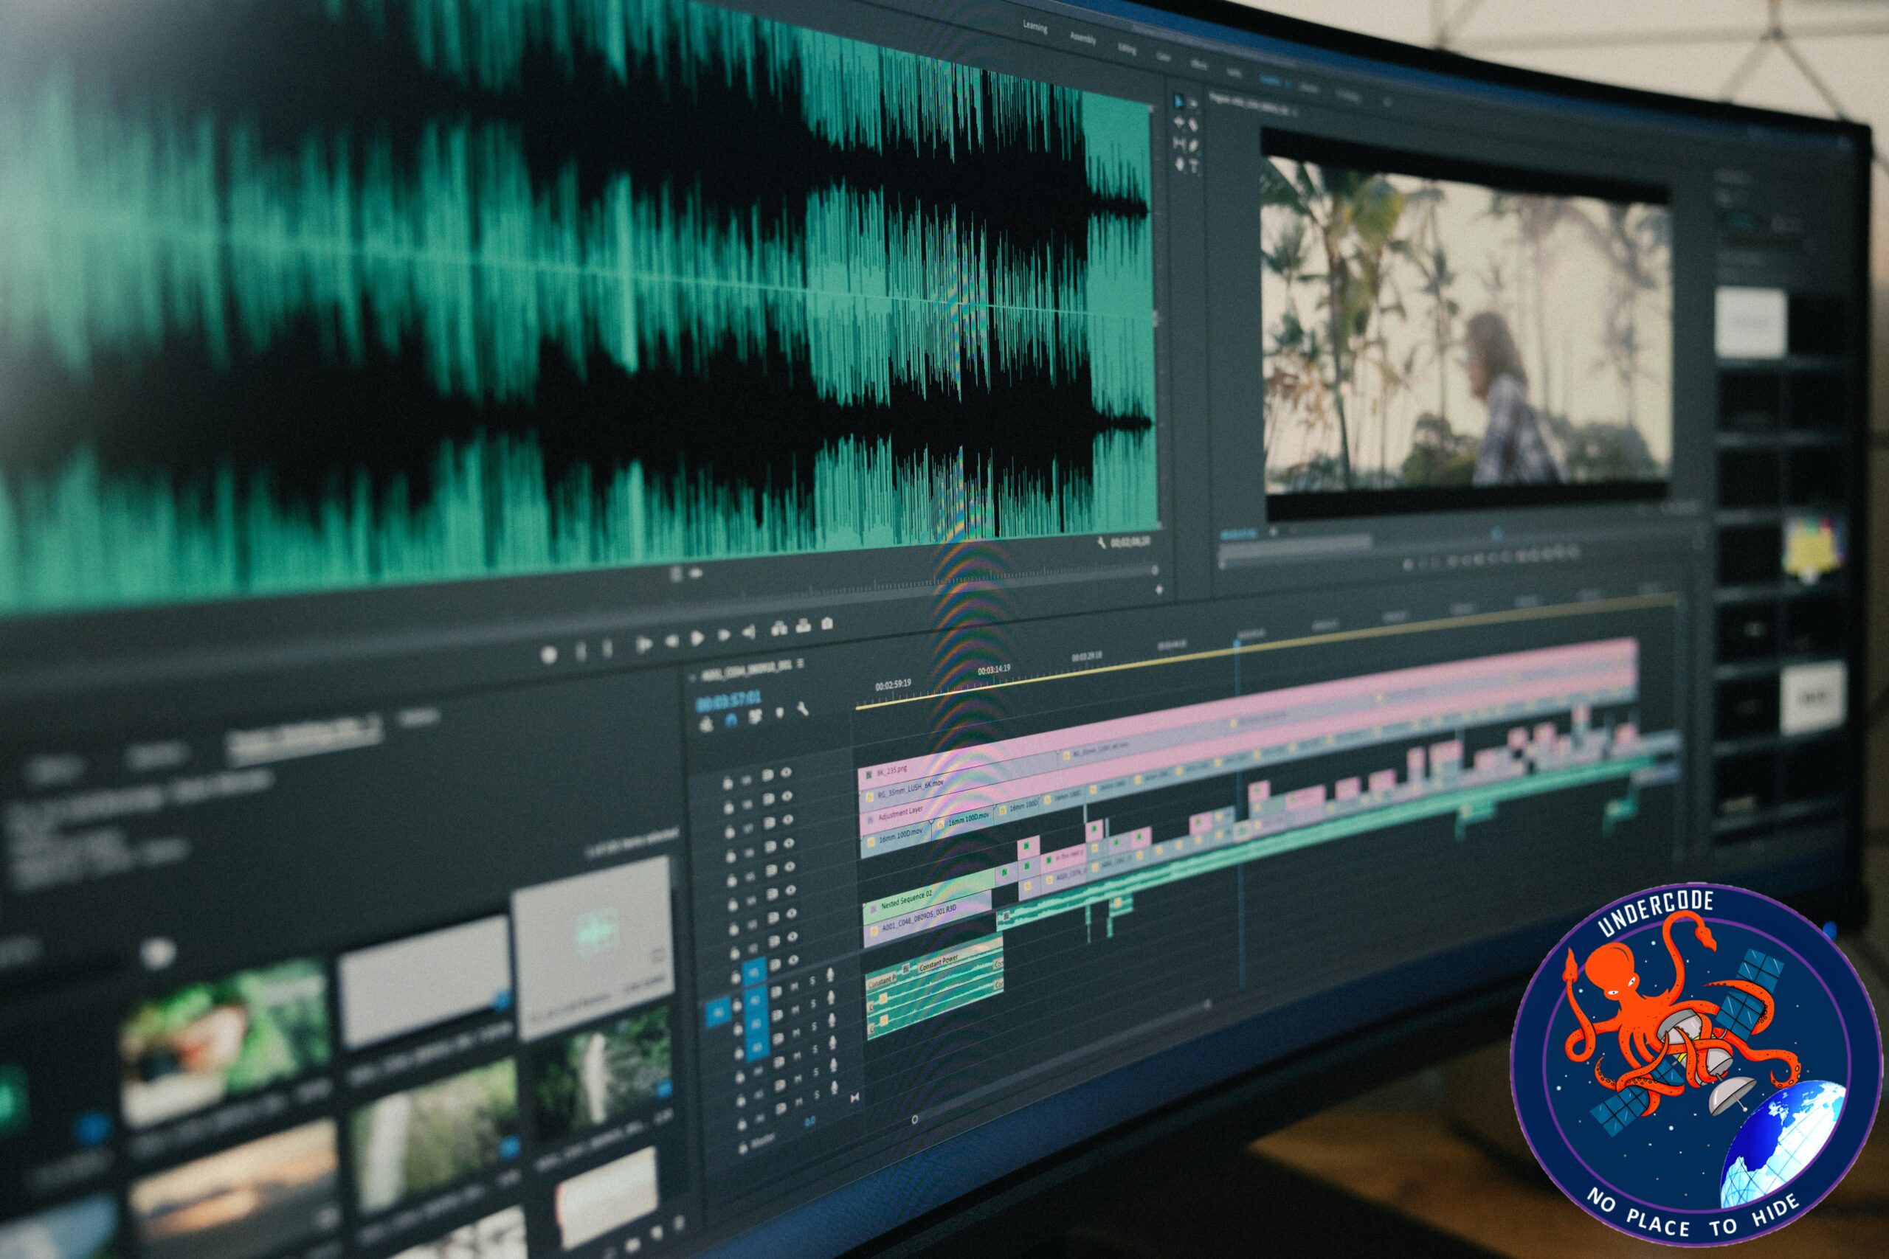Toggle nest-or-individual-clips insert mode in timeline
This screenshot has height=1259, width=1889.
[x=706, y=724]
